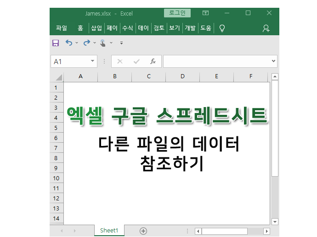Switch to the 데이 ribbon tab
Screen dimensions: 317x237
pyautogui.click(x=143, y=28)
